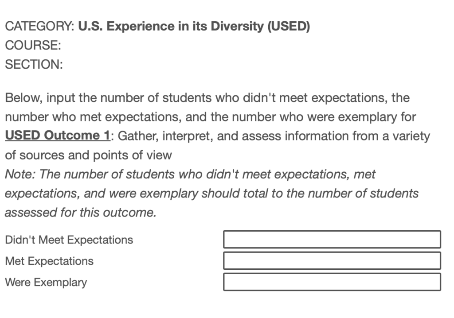The width and height of the screenshot is (454, 318).
Task: Click the underlined USED Outcome 1 text
Action: point(57,136)
